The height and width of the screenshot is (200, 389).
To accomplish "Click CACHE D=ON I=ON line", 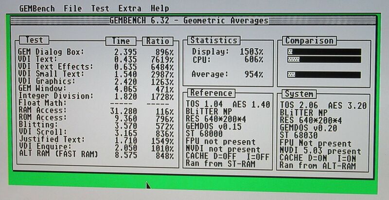I will pyautogui.click(x=318, y=158).
